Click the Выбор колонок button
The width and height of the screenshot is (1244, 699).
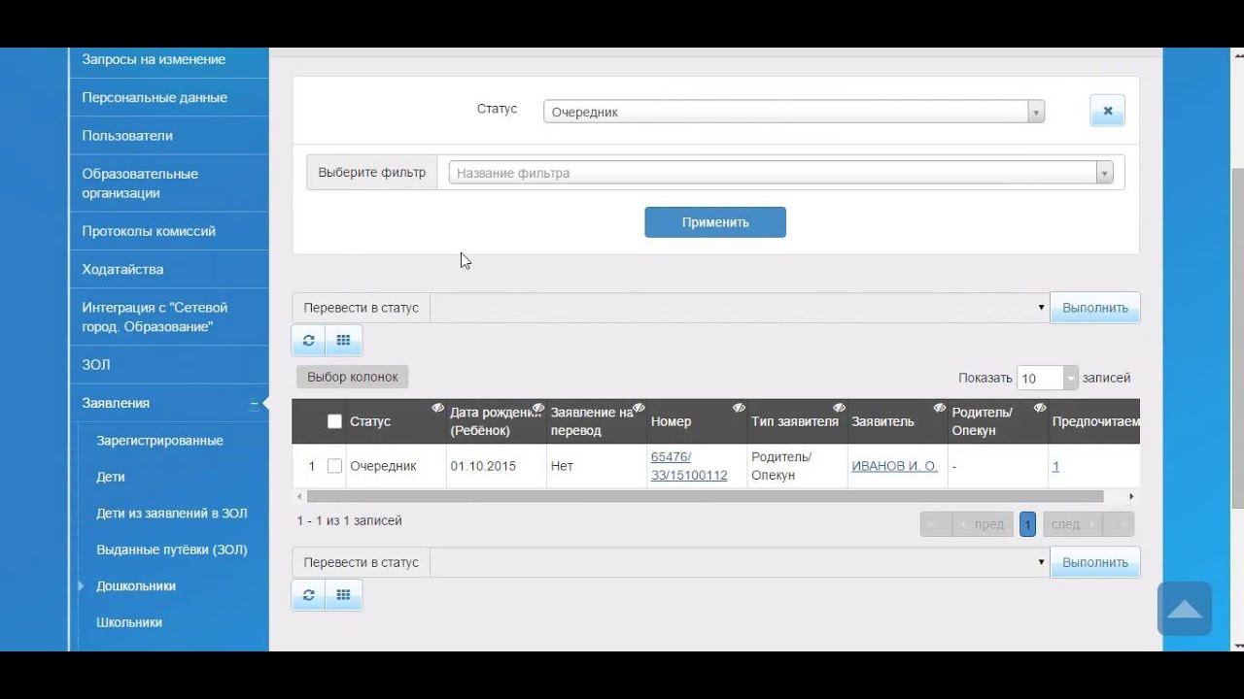coord(353,377)
